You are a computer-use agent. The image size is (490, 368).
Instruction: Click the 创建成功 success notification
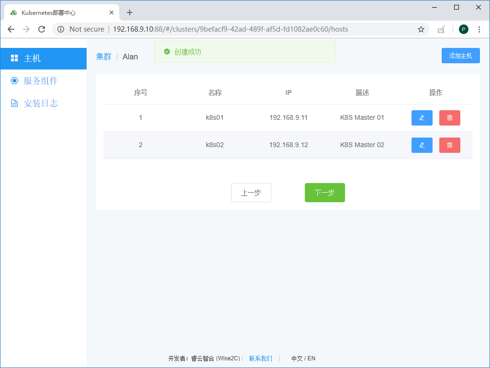245,52
